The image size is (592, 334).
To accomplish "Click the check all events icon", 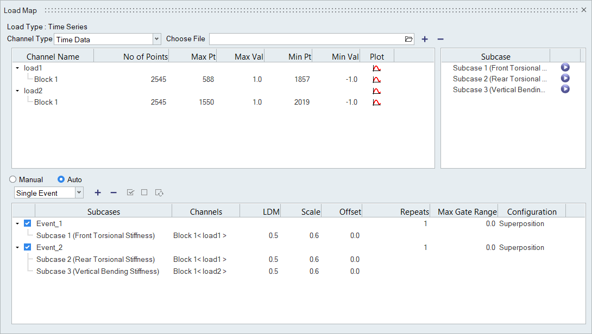I will (x=130, y=192).
